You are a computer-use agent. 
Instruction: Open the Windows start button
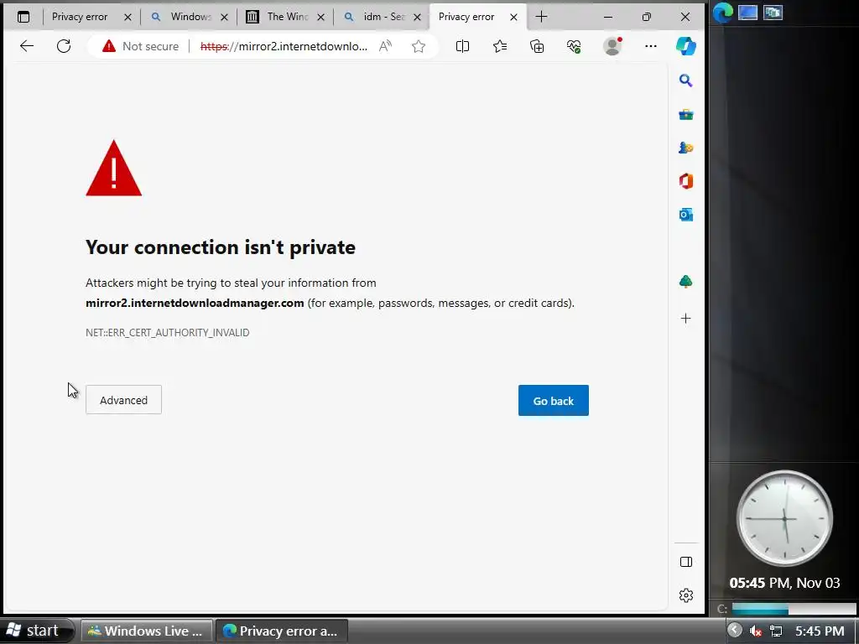(37, 631)
